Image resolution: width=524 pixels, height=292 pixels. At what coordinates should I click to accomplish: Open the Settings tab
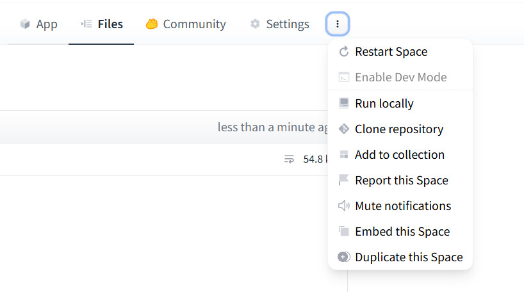279,24
